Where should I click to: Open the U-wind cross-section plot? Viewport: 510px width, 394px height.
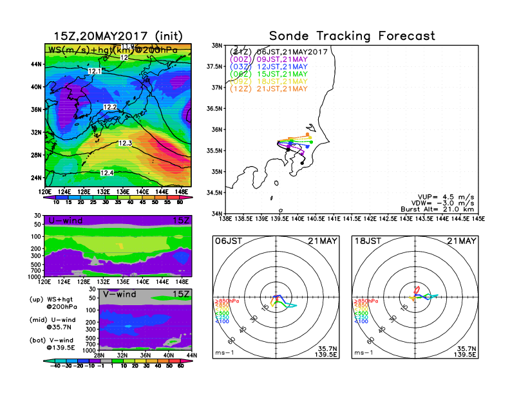[x=118, y=246]
